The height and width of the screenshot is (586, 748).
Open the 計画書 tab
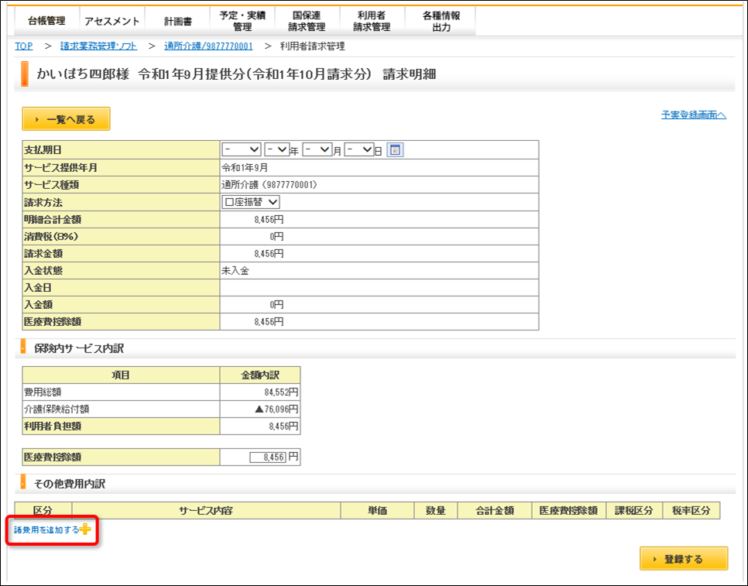tap(177, 21)
